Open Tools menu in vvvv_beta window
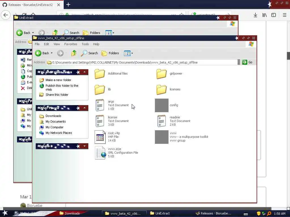 pyautogui.click(x=85, y=44)
